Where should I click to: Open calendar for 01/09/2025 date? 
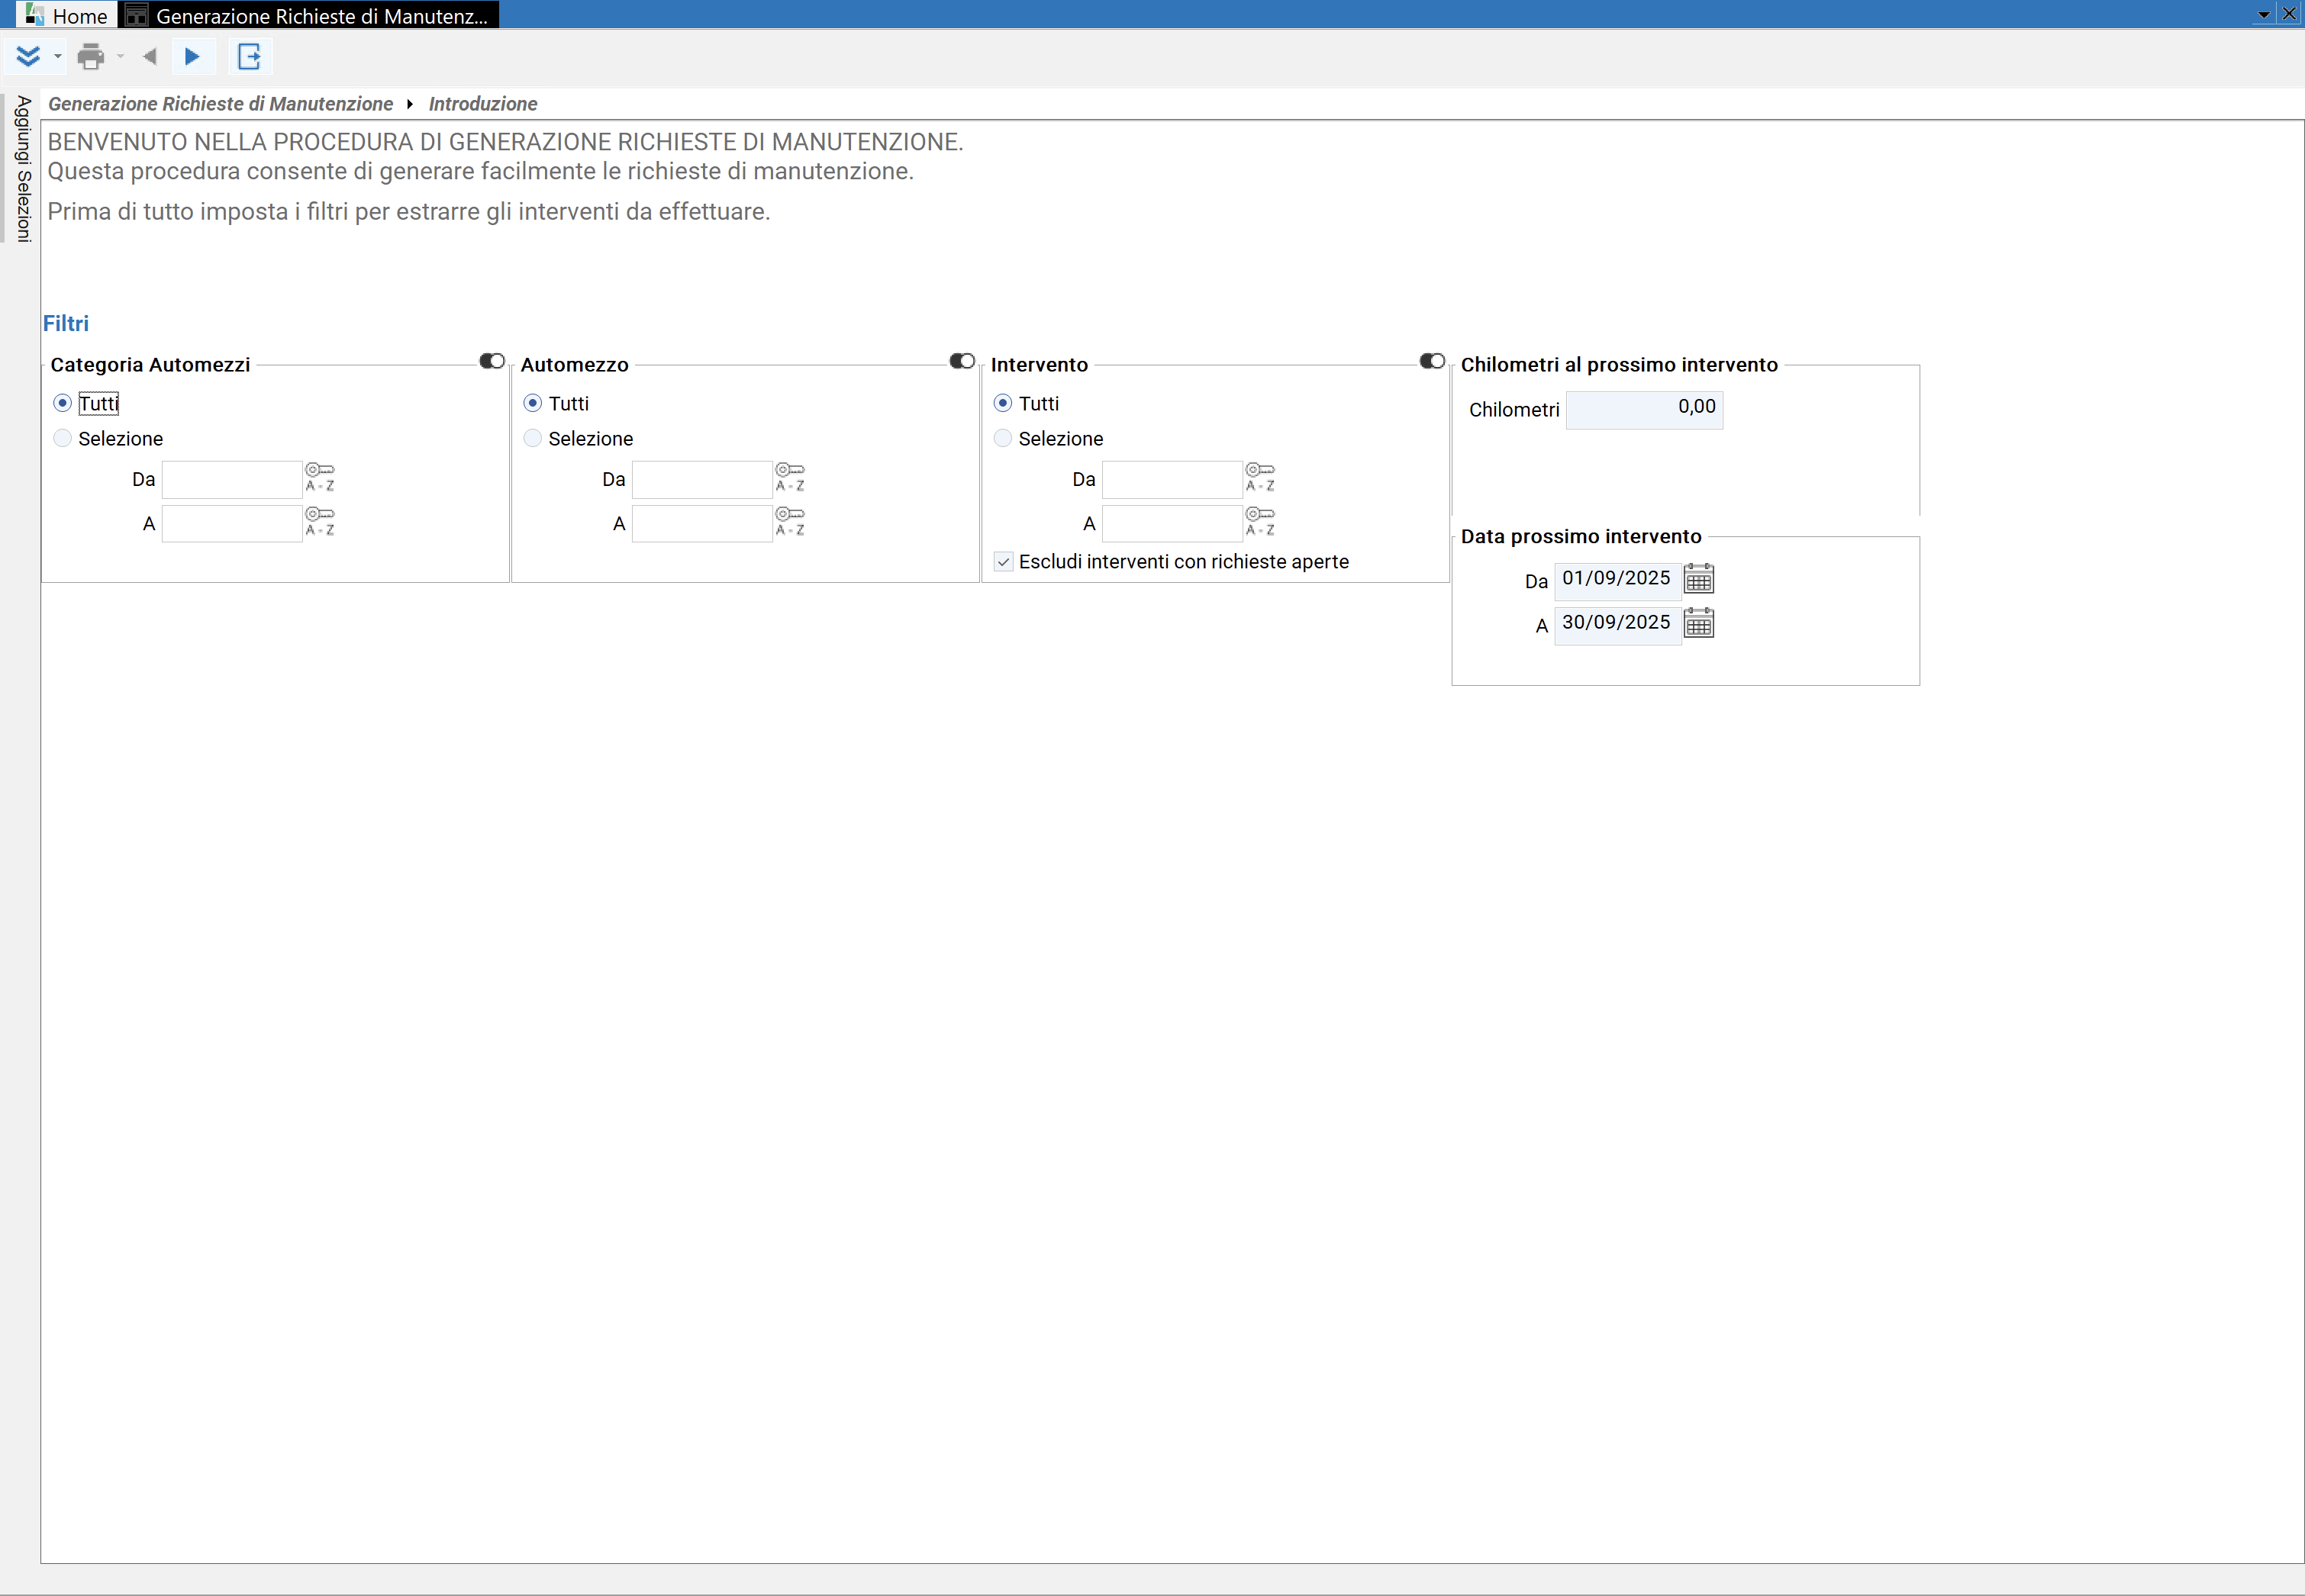pos(1699,579)
